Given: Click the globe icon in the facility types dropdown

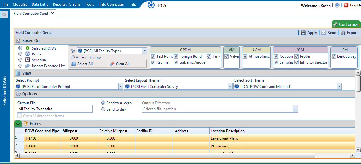Looking at the screenshot, I should tap(80, 51).
